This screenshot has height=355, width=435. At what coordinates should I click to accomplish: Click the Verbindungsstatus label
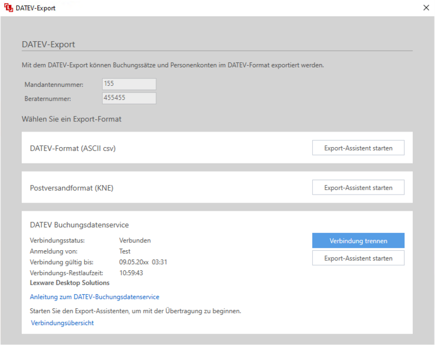(x=57, y=240)
